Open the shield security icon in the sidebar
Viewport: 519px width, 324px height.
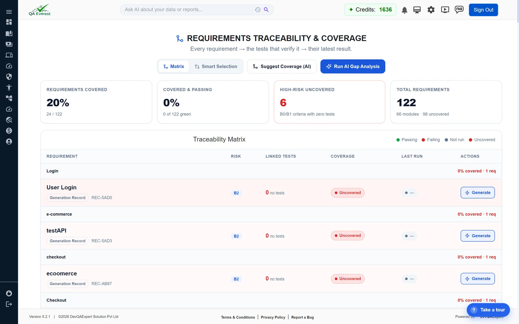[x=9, y=77]
